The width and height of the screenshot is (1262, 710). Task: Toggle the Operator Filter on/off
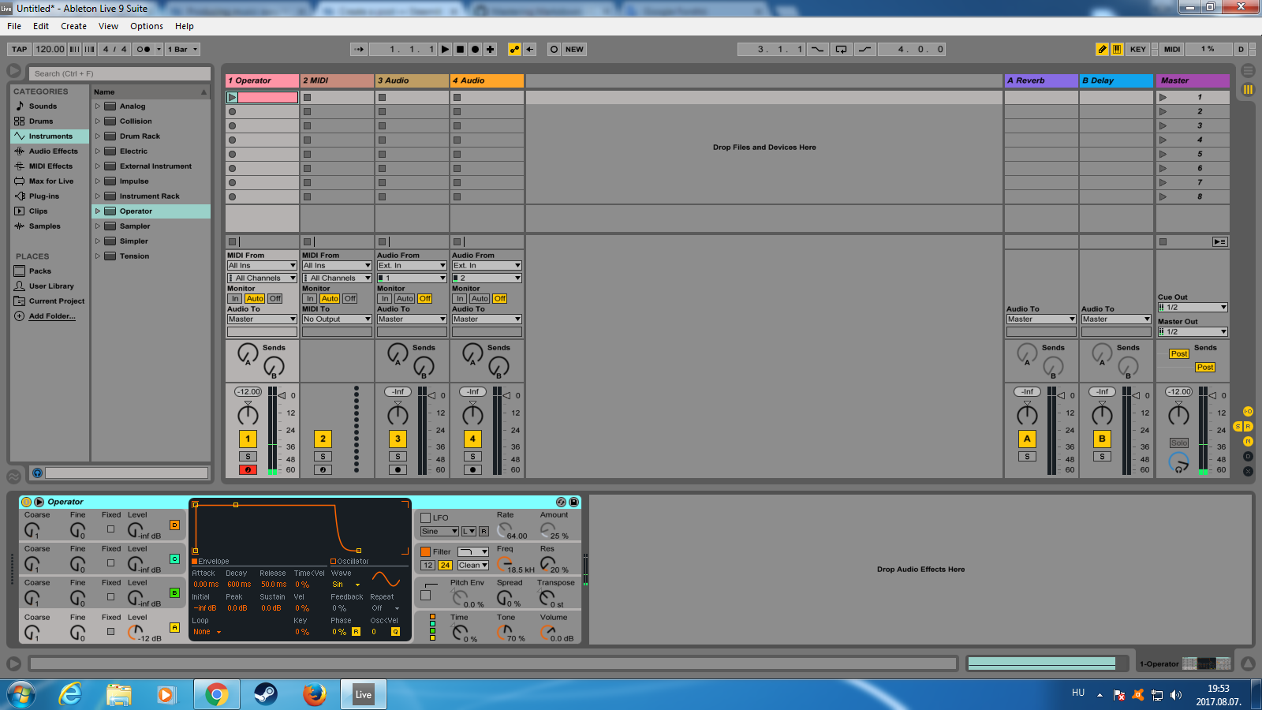426,551
